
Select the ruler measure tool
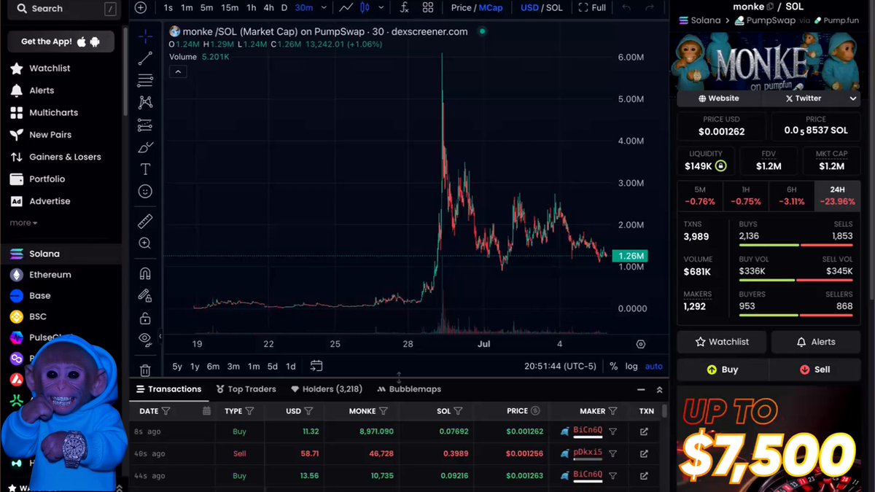click(x=145, y=221)
